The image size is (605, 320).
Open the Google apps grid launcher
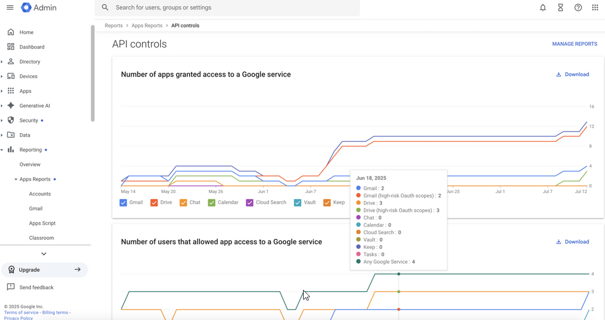(x=595, y=7)
